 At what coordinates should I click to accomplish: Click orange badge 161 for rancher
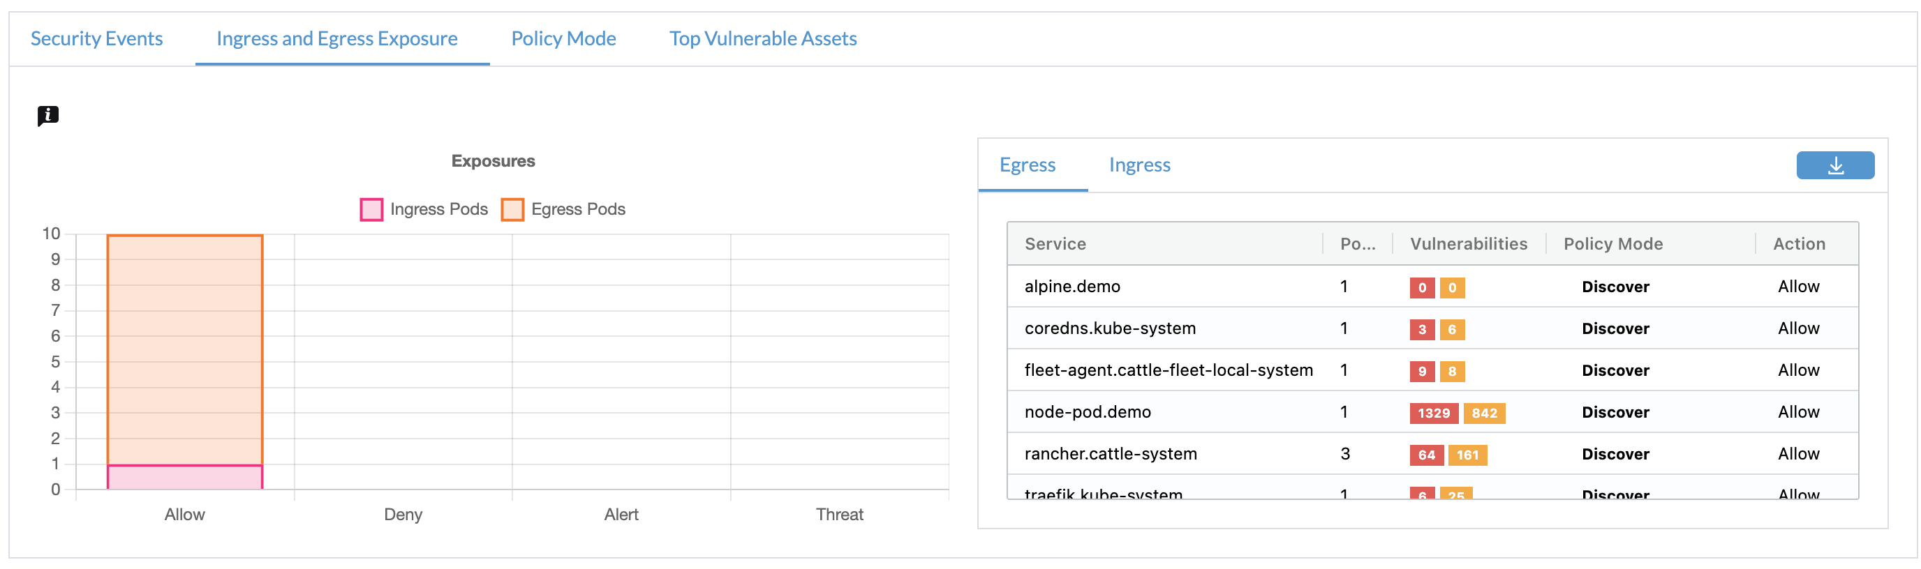point(1467,455)
